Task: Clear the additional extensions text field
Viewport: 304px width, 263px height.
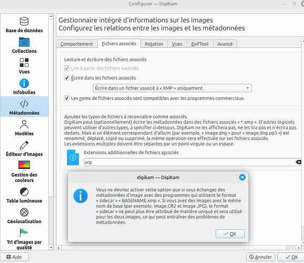Action: tap(298, 162)
